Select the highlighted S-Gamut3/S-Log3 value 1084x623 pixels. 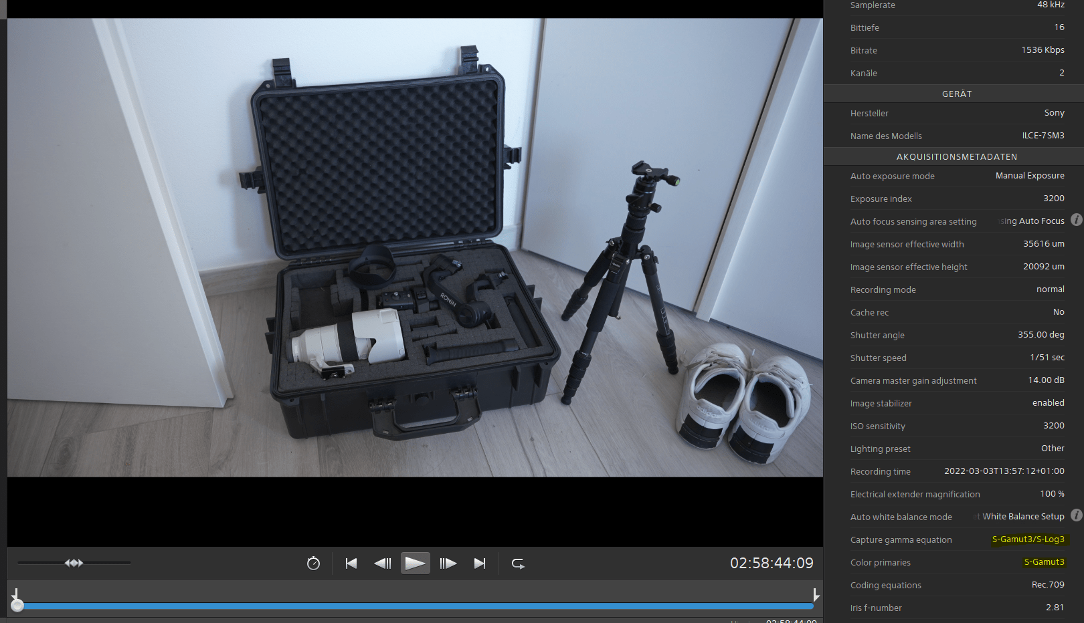click(x=1028, y=539)
